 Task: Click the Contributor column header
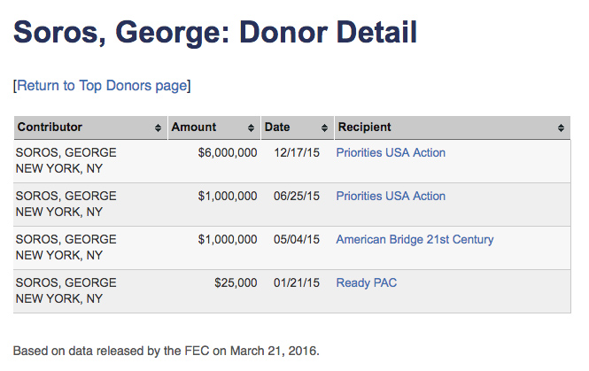tap(50, 128)
